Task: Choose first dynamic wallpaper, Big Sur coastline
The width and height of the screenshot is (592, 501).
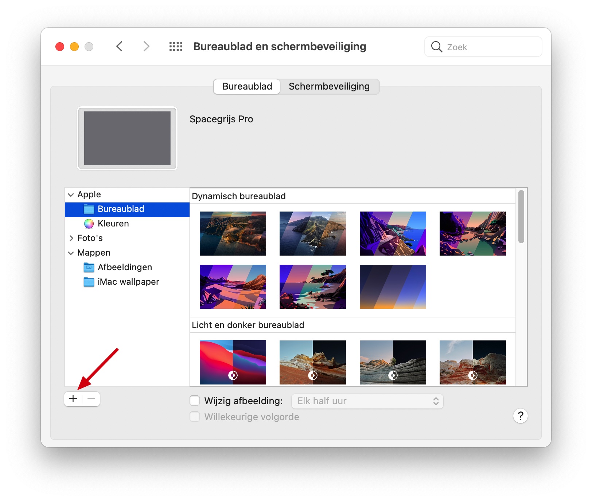Action: click(x=233, y=233)
